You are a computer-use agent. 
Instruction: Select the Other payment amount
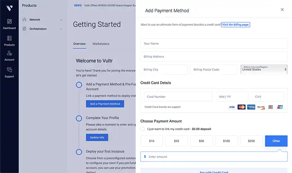click(x=276, y=141)
